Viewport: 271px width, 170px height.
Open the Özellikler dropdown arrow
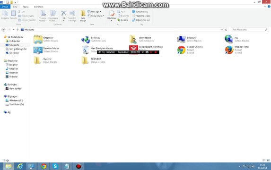[x=112, y=20]
